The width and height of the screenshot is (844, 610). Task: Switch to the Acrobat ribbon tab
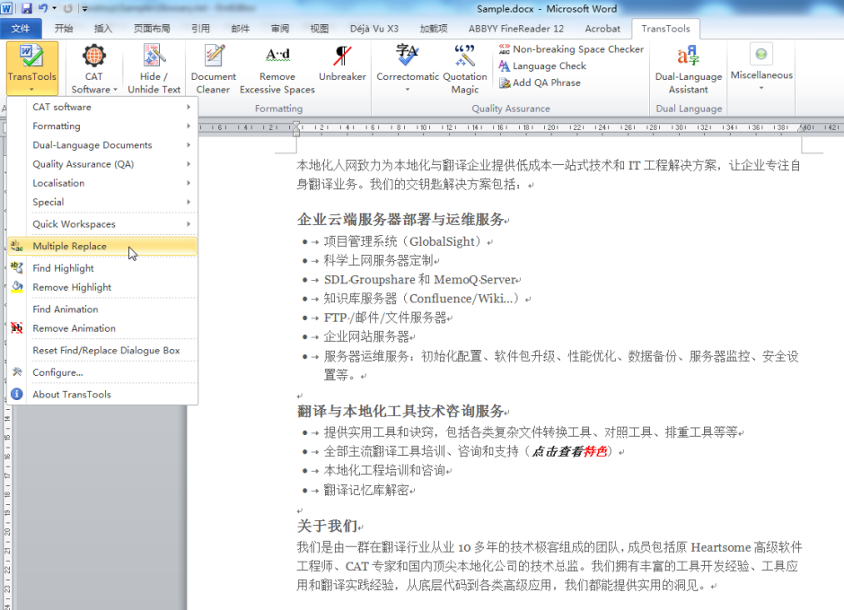(x=602, y=29)
